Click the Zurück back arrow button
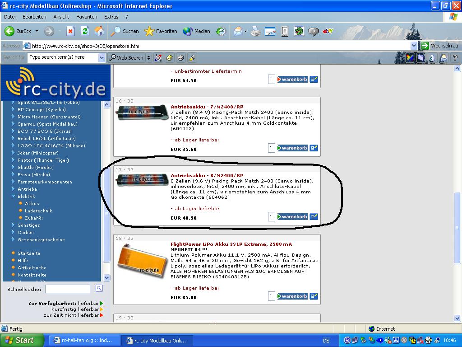This screenshot has width=462, height=347. click(18, 31)
